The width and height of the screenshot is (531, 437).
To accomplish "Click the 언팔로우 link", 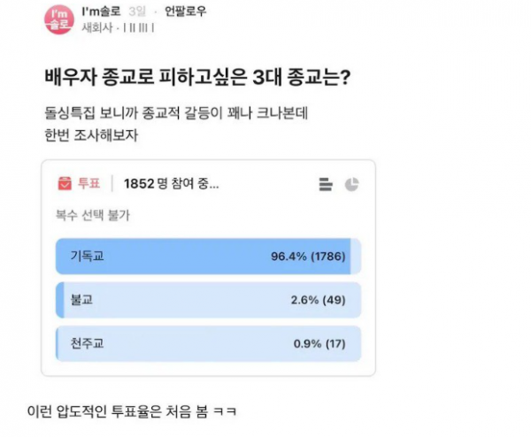I will (x=185, y=11).
